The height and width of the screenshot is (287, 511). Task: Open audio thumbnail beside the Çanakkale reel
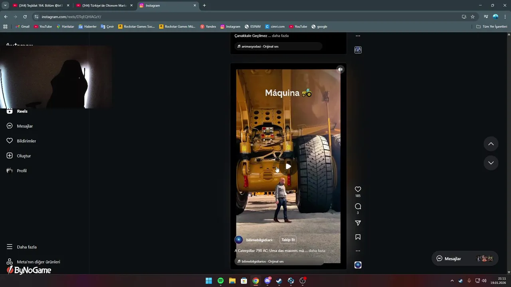358,50
